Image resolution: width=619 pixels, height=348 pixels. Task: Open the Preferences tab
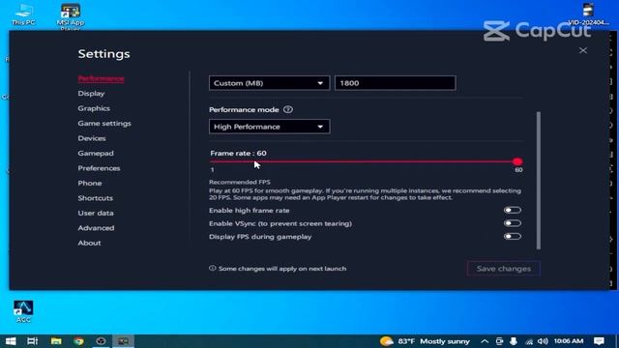(99, 168)
